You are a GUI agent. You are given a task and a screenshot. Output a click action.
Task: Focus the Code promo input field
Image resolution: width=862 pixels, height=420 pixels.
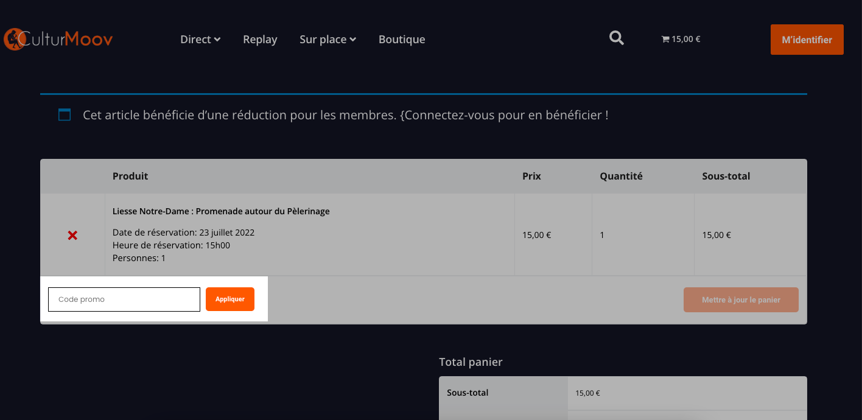pos(124,299)
